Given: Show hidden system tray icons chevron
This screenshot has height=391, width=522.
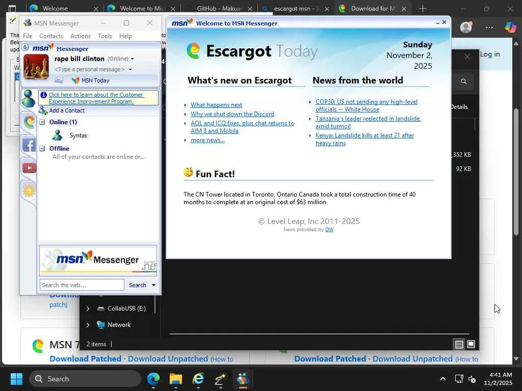Looking at the screenshot, I should pos(443,379).
